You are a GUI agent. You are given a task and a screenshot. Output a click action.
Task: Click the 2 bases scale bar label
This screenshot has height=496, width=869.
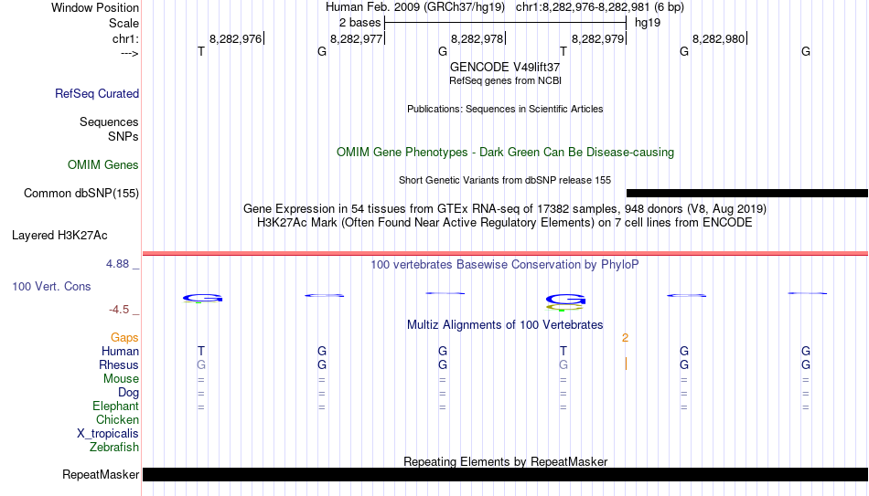360,23
